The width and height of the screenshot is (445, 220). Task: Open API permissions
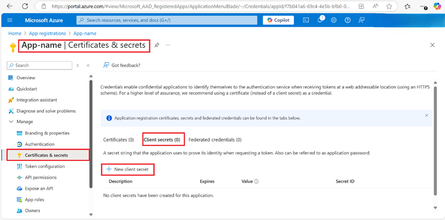[x=40, y=177]
